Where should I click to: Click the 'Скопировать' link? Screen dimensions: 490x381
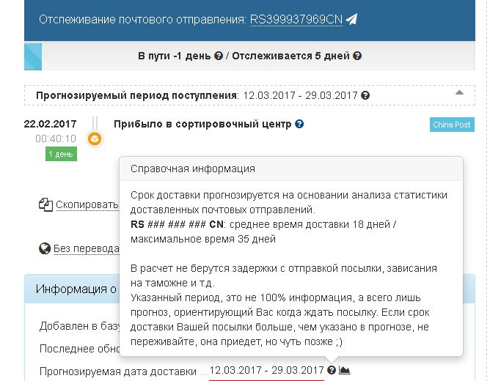[x=87, y=204]
